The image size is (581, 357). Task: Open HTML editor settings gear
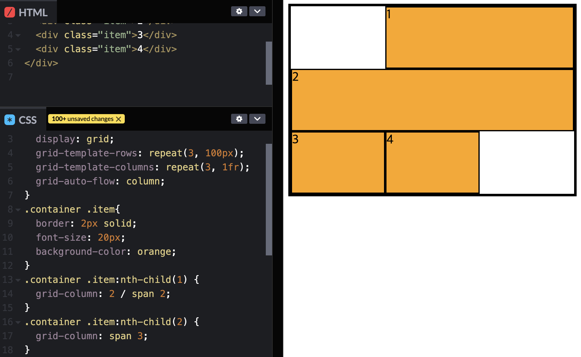coord(239,11)
